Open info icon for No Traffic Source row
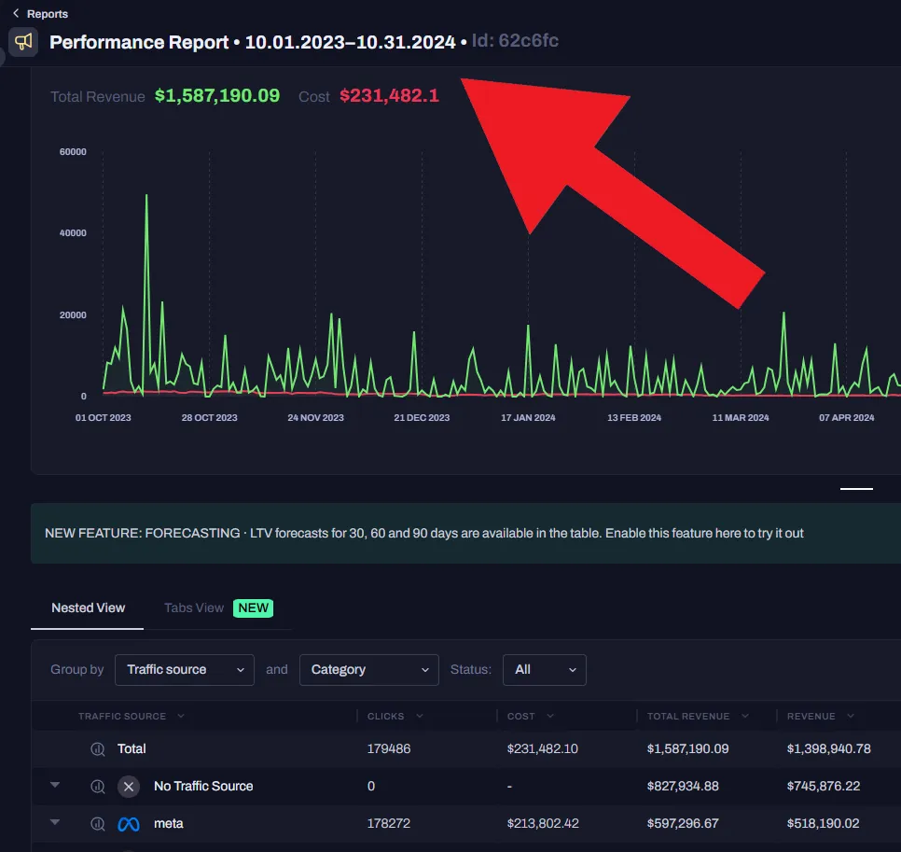 click(x=98, y=787)
